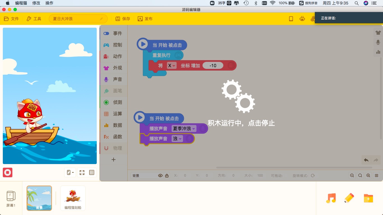Open the costume panel with the shirt icon
383x215 pixels.
coord(378,33)
